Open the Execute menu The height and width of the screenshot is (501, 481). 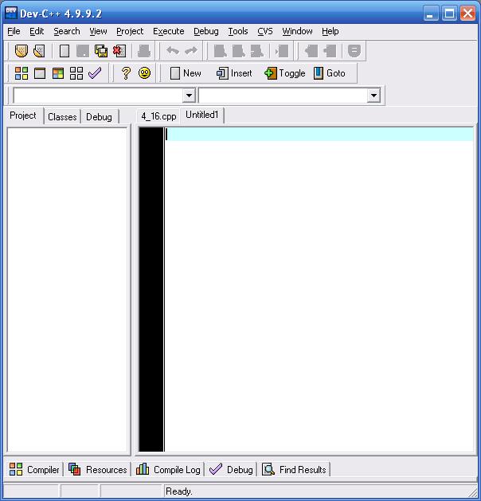click(168, 31)
